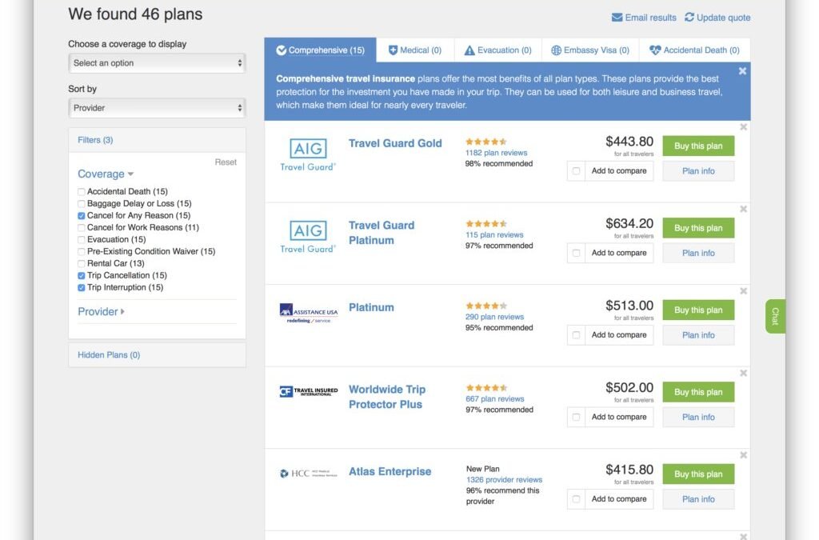Open 1182 plan reviews link

496,153
